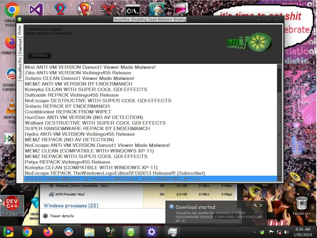Image resolution: width=317 pixels, height=238 pixels.
Task: Open the Obama logo taskbar icon
Action: (x=68, y=232)
